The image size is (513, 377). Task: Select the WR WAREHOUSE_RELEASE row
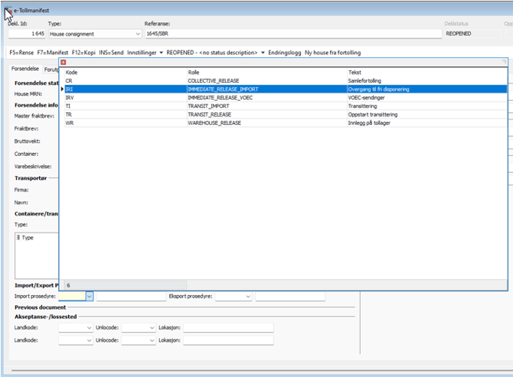[286, 123]
